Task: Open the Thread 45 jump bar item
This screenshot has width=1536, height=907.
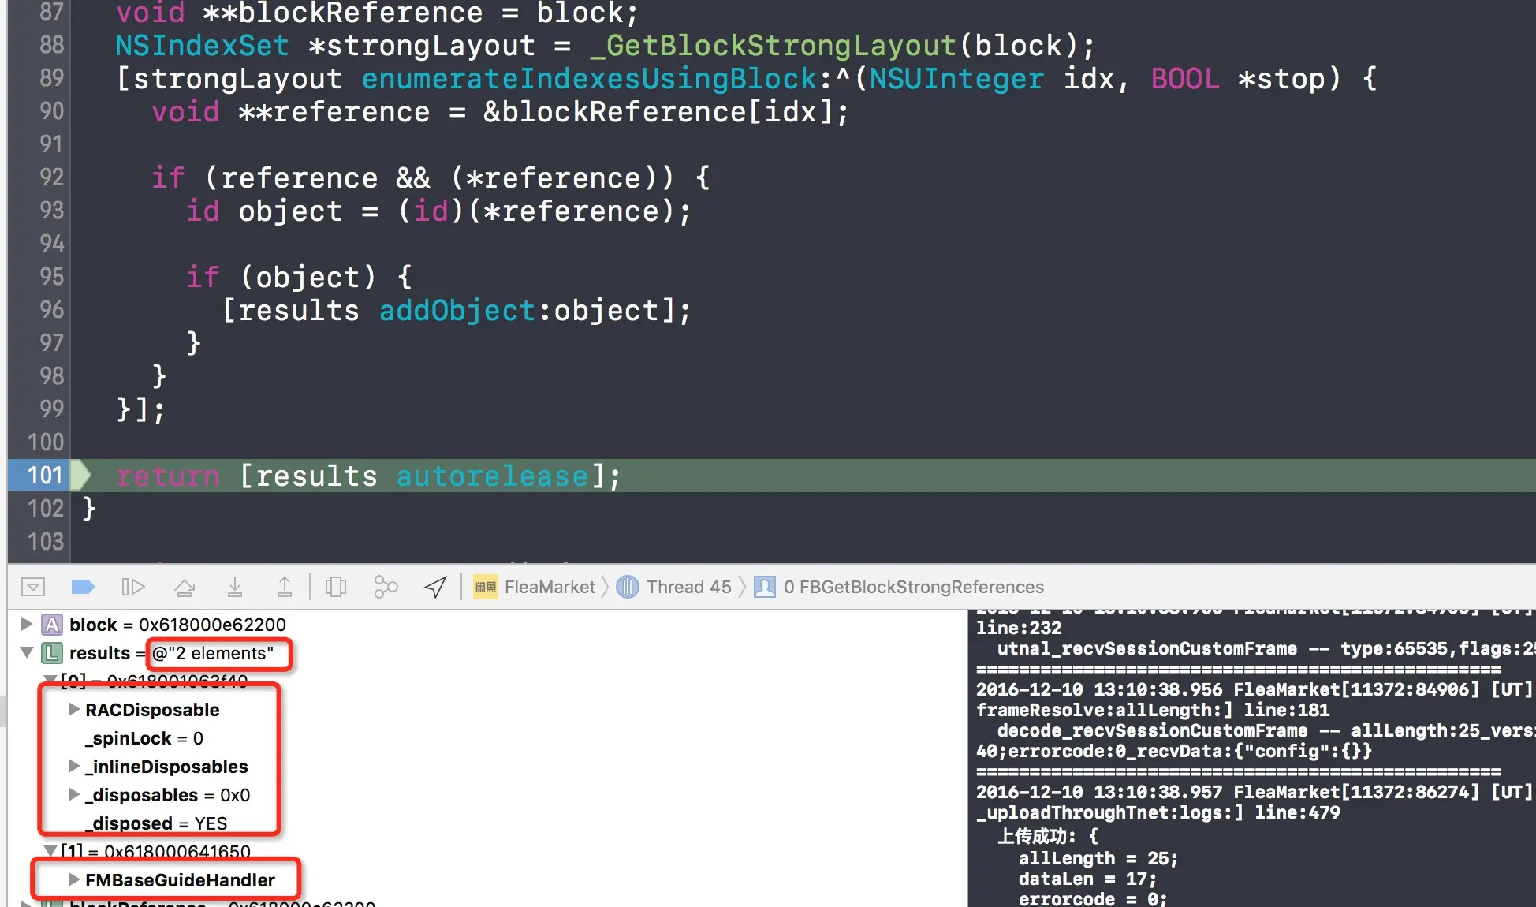Action: (x=688, y=587)
